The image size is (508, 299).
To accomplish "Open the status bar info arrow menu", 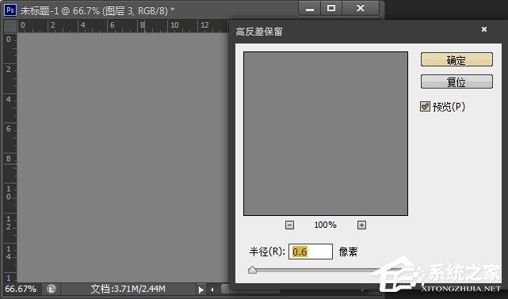I will pyautogui.click(x=201, y=290).
